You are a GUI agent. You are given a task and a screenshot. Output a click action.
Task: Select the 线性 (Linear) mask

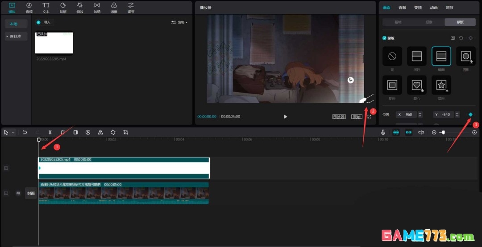tap(417, 56)
